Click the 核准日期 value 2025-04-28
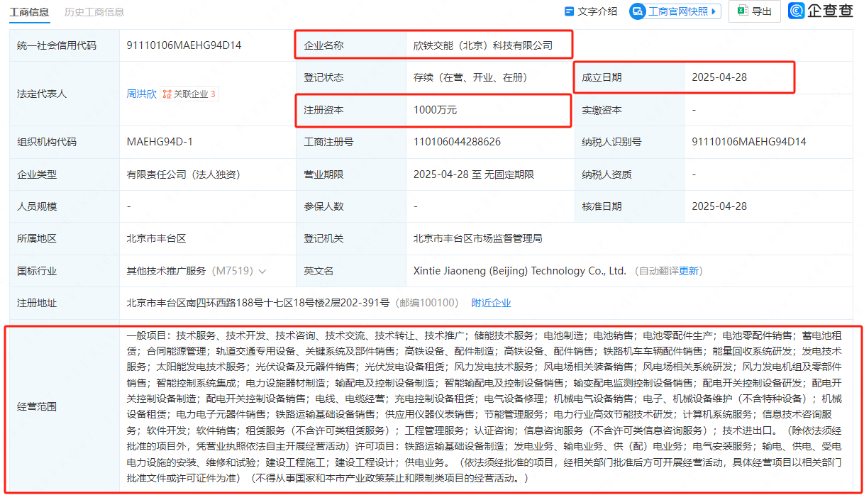 (x=719, y=206)
